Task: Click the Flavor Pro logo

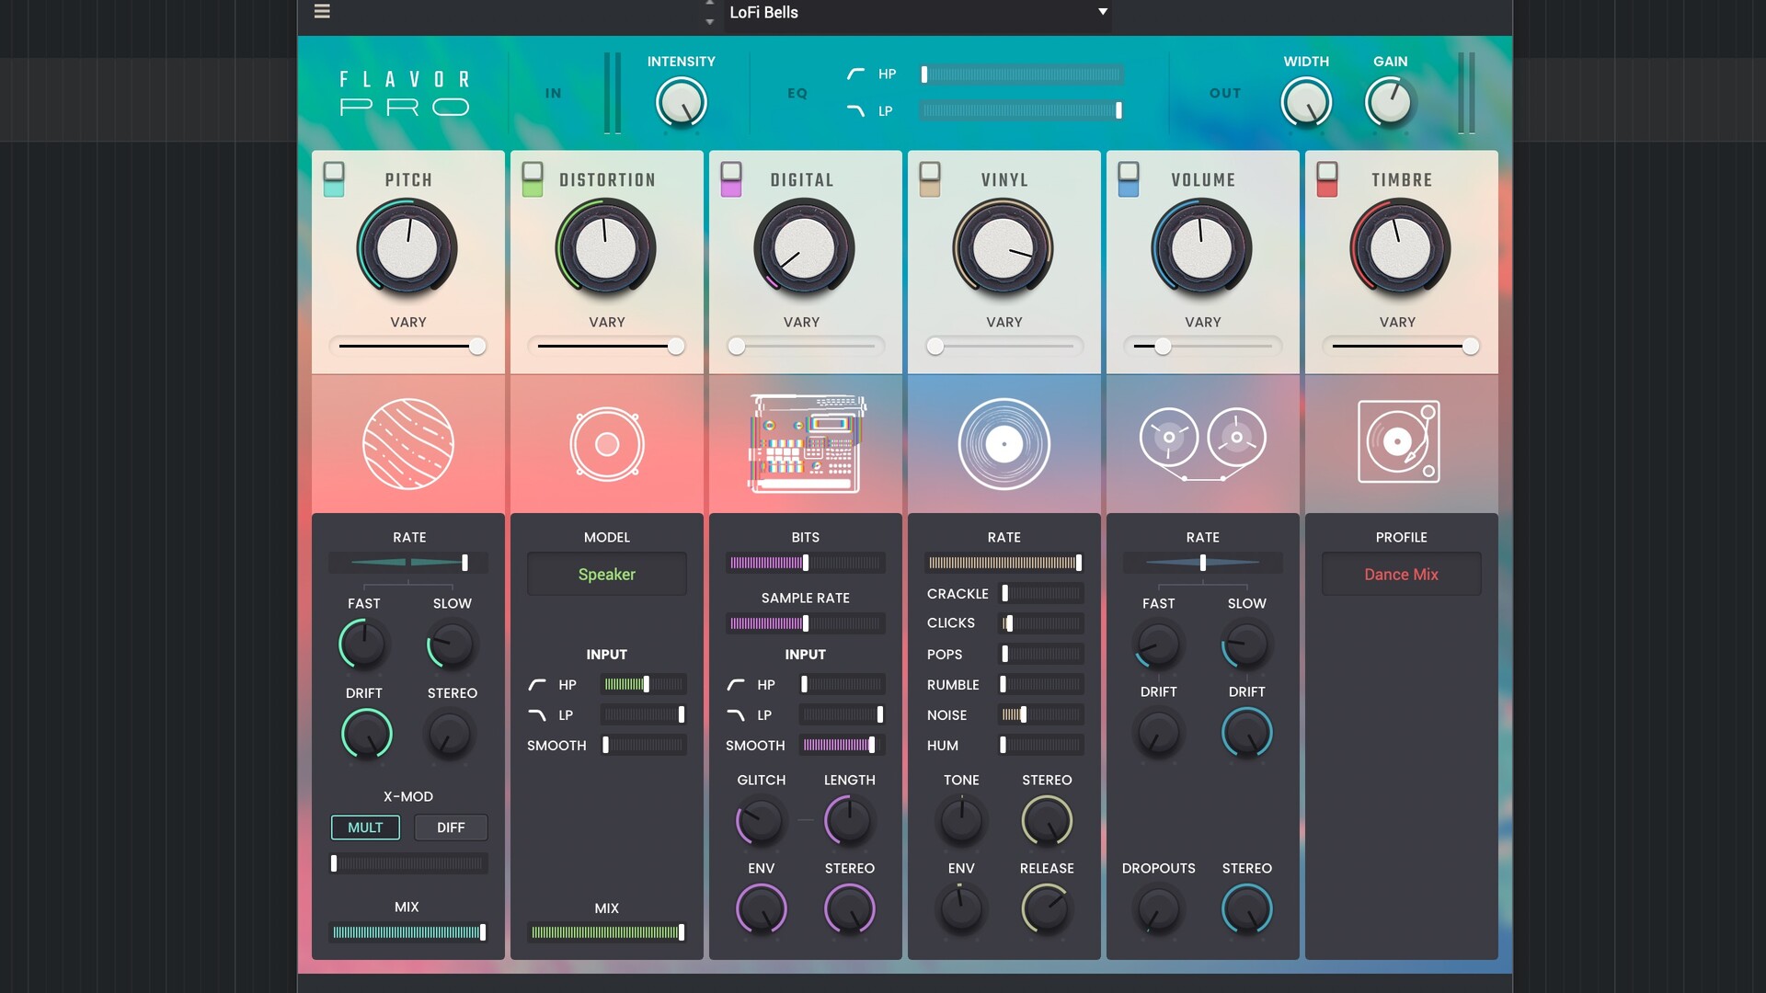Action: [405, 93]
